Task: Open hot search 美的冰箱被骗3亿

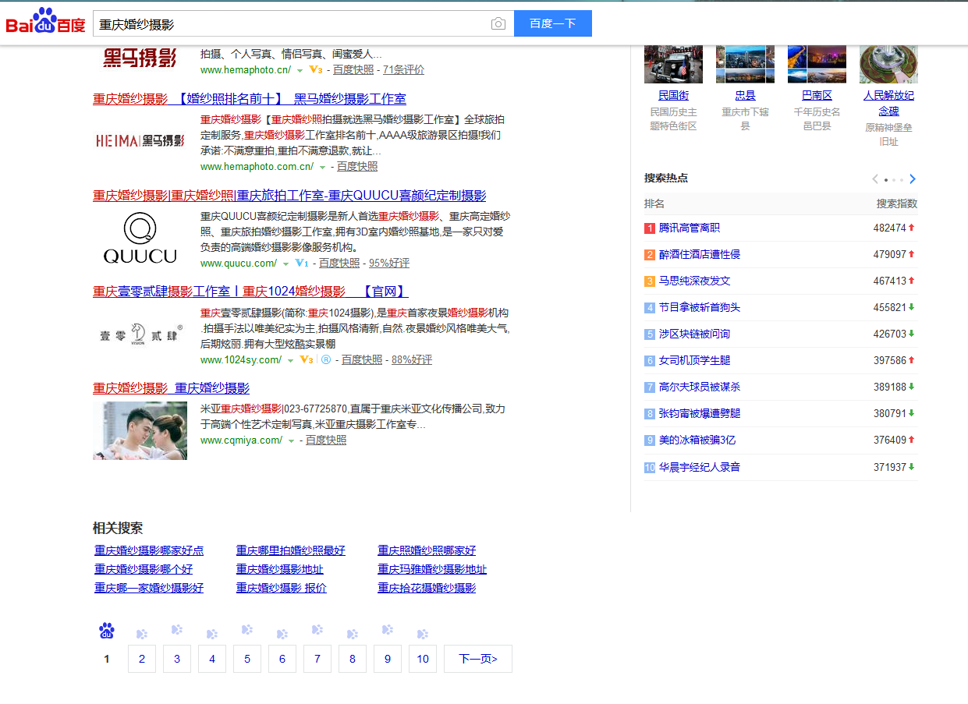Action: 697,440
